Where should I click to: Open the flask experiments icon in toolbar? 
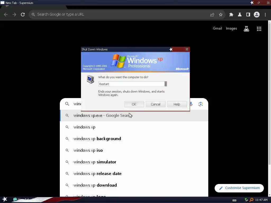tap(240, 15)
